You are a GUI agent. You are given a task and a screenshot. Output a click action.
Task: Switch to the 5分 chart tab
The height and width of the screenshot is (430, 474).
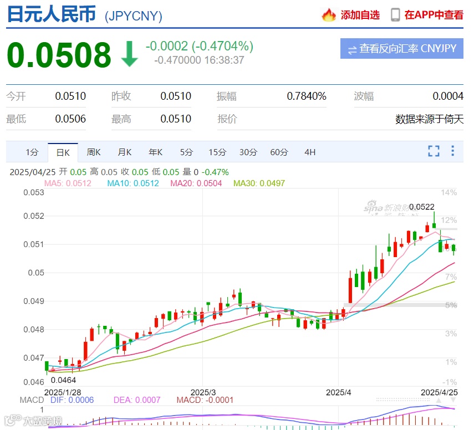click(x=186, y=152)
